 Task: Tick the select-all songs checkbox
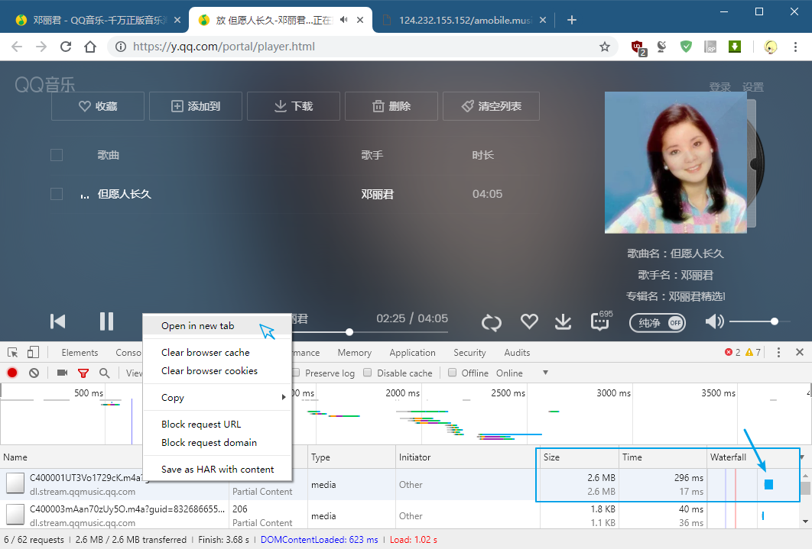click(x=57, y=155)
